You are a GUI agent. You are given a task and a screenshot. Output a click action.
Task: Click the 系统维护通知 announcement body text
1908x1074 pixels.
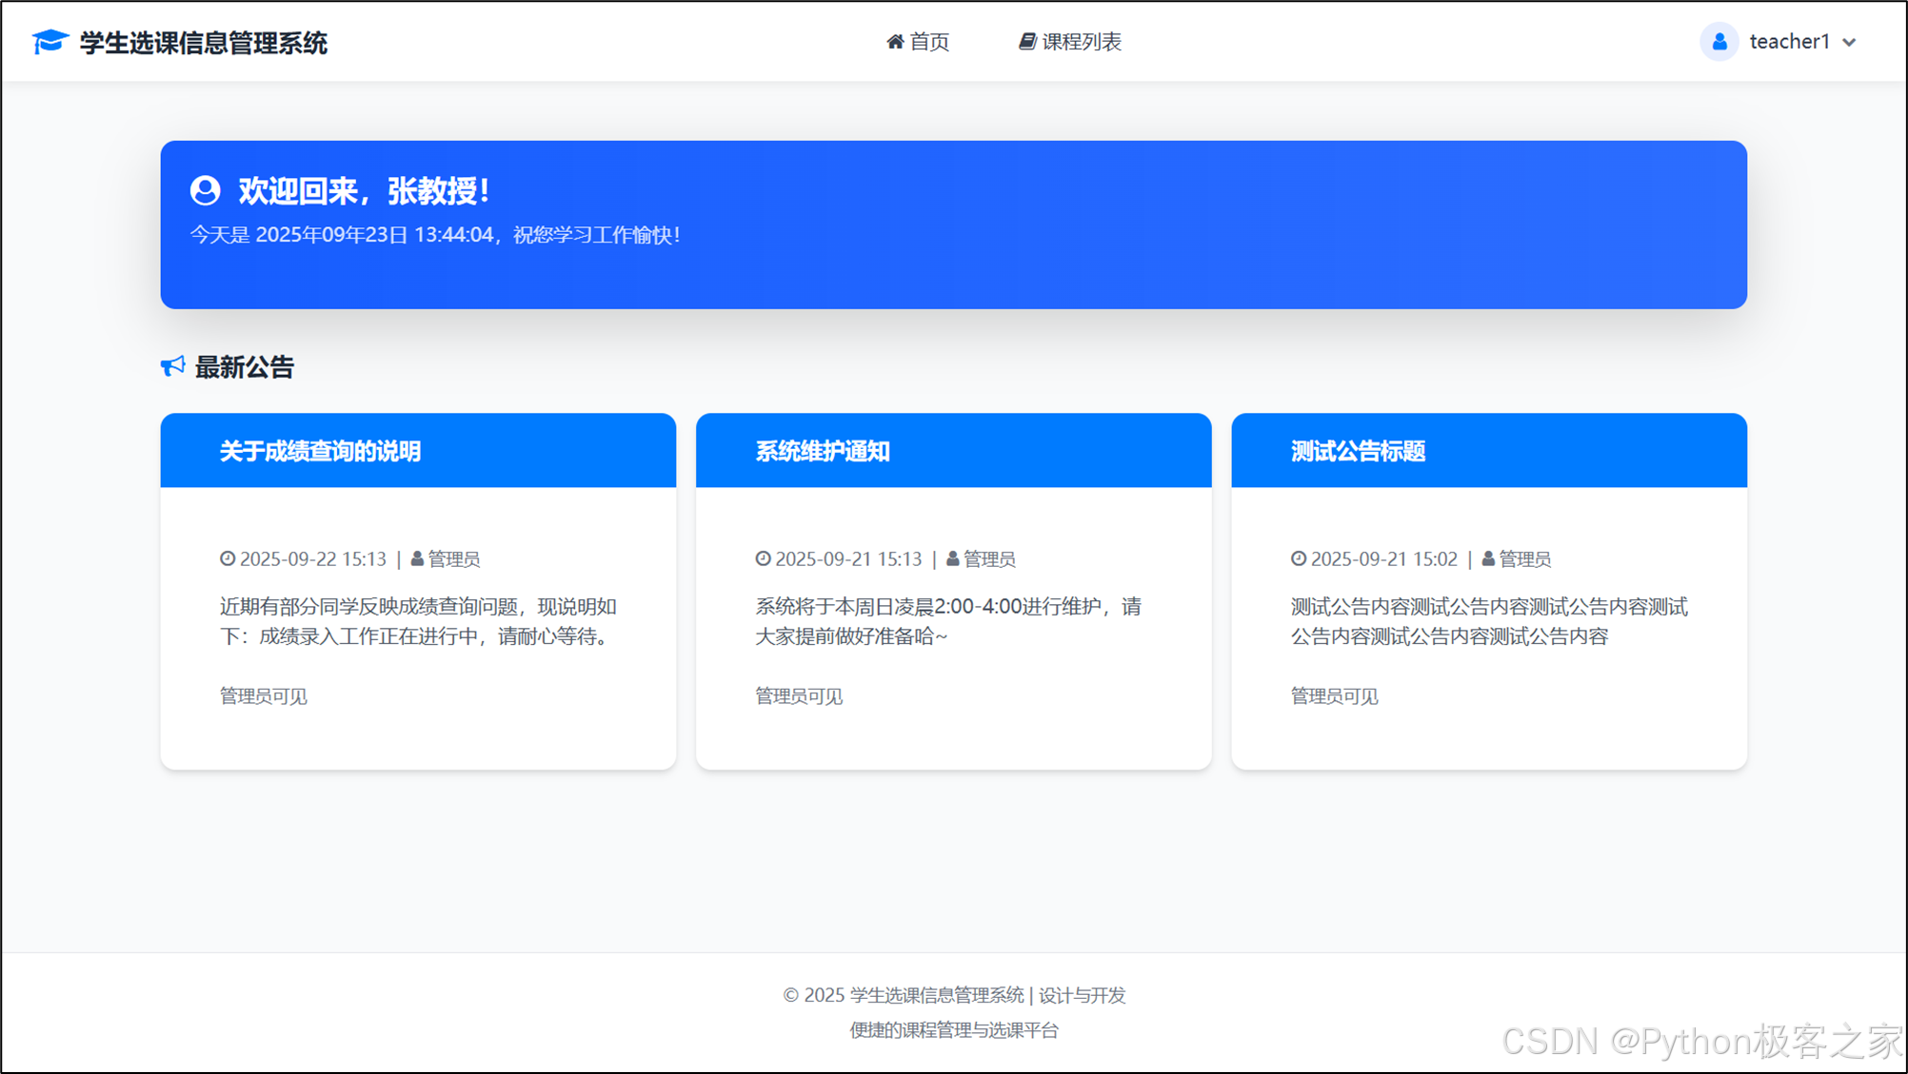[947, 621]
